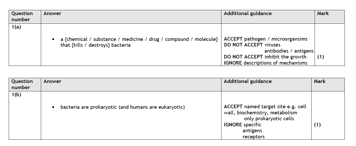Click the 'DO NOT ACCEPT viruses' line
This screenshot has width=356, height=146.
coord(252,45)
